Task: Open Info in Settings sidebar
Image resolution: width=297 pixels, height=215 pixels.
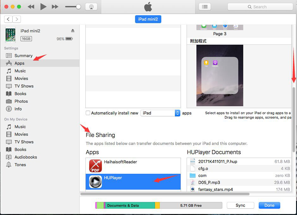Action: [40, 109]
